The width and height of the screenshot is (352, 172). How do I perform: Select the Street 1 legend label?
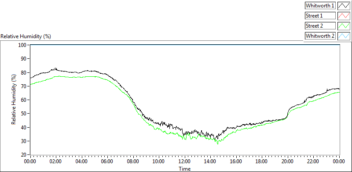click(x=320, y=16)
